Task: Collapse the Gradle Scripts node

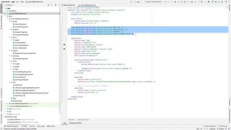Action: tap(4, 117)
